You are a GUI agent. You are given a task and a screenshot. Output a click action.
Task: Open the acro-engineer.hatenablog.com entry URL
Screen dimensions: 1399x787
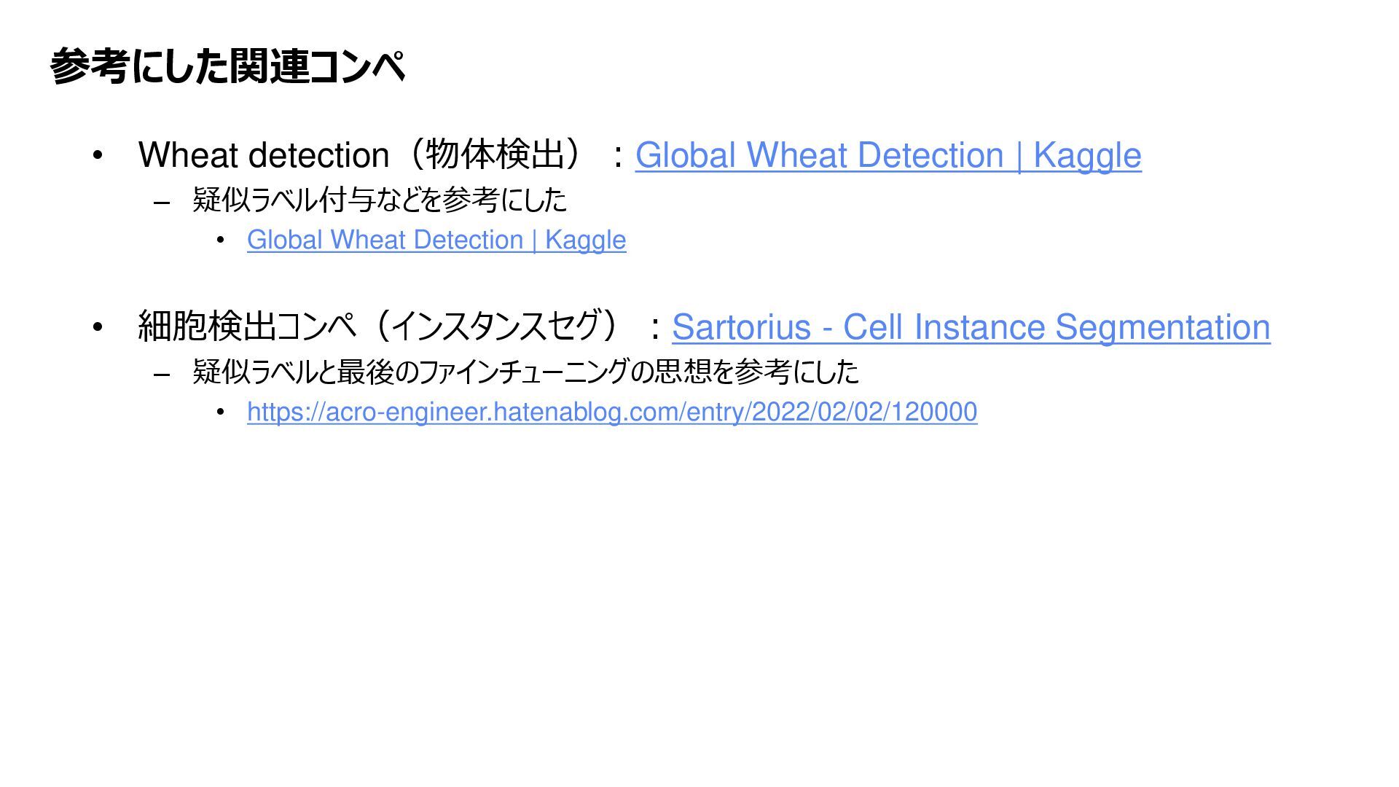(612, 412)
